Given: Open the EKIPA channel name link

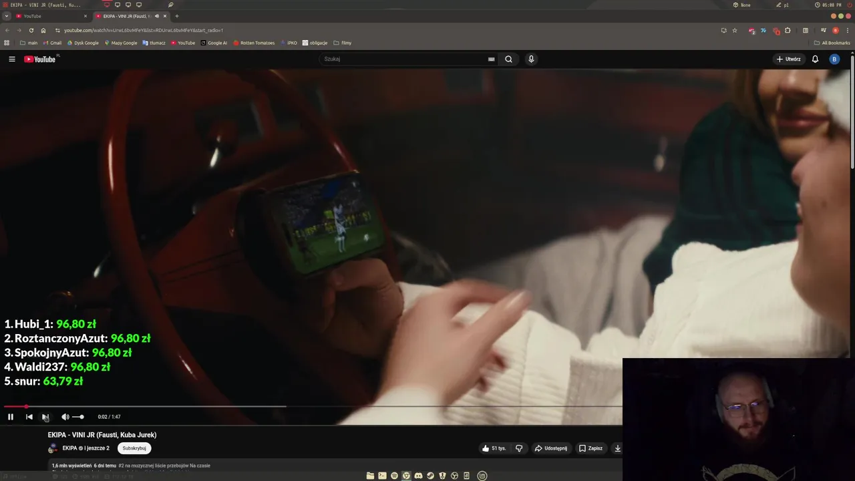Looking at the screenshot, I should [69, 448].
